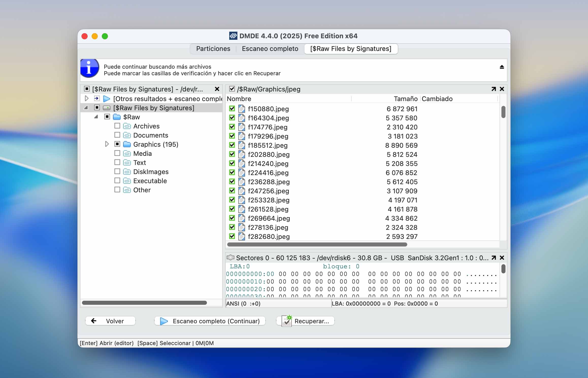Close the $Raw Files by Signatures tree panel
The width and height of the screenshot is (588, 378).
coord(217,89)
